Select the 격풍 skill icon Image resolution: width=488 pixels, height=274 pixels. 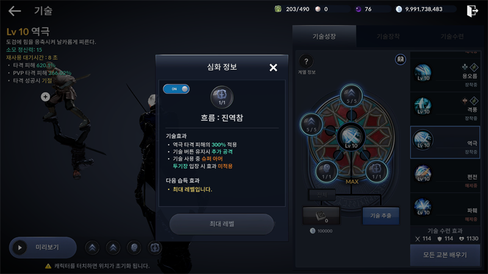pyautogui.click(x=423, y=106)
